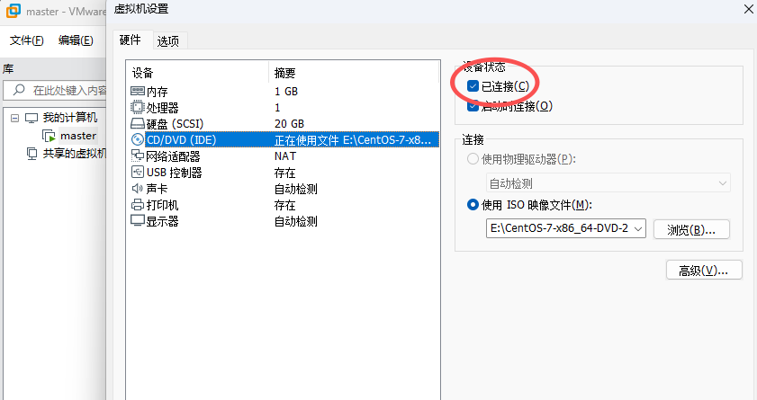The height and width of the screenshot is (400, 757).
Task: Uncheck the 已连接(C) connected checkbox
Action: [473, 86]
